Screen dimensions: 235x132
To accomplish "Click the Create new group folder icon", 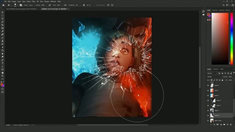I will 224,125.
